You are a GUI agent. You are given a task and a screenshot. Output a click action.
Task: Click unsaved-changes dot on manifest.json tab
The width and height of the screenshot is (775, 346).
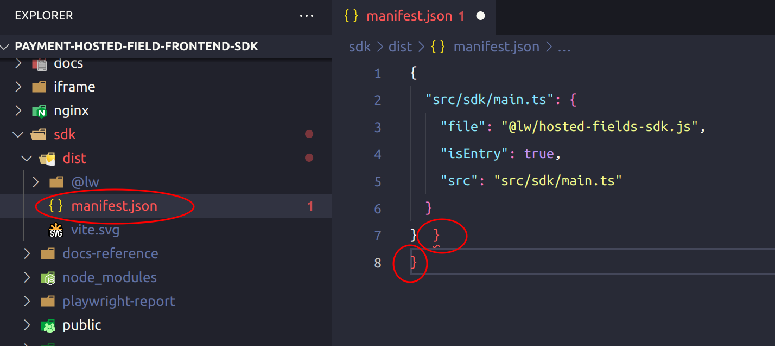pos(480,16)
